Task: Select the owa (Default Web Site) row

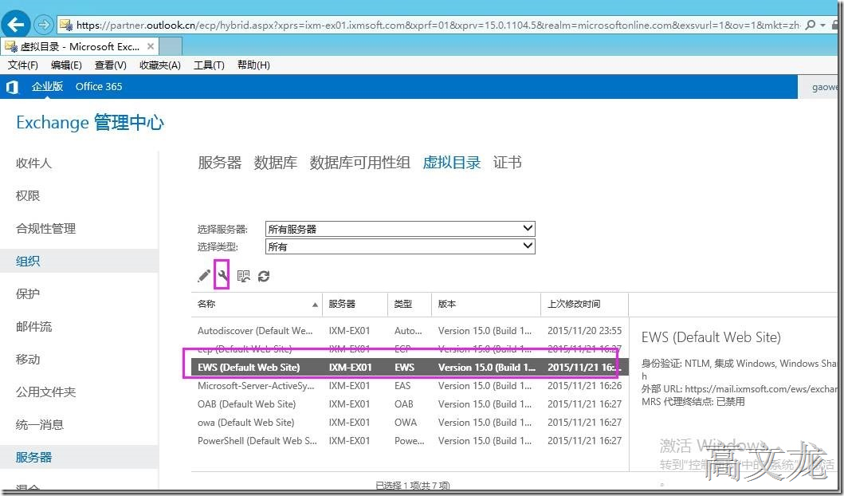Action: (x=410, y=422)
